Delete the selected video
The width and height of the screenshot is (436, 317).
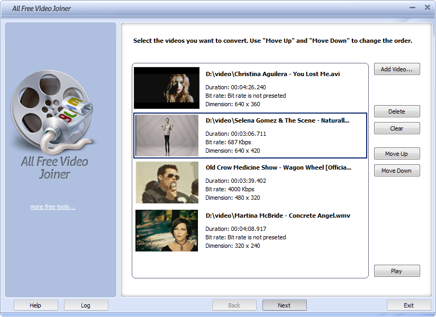point(397,111)
